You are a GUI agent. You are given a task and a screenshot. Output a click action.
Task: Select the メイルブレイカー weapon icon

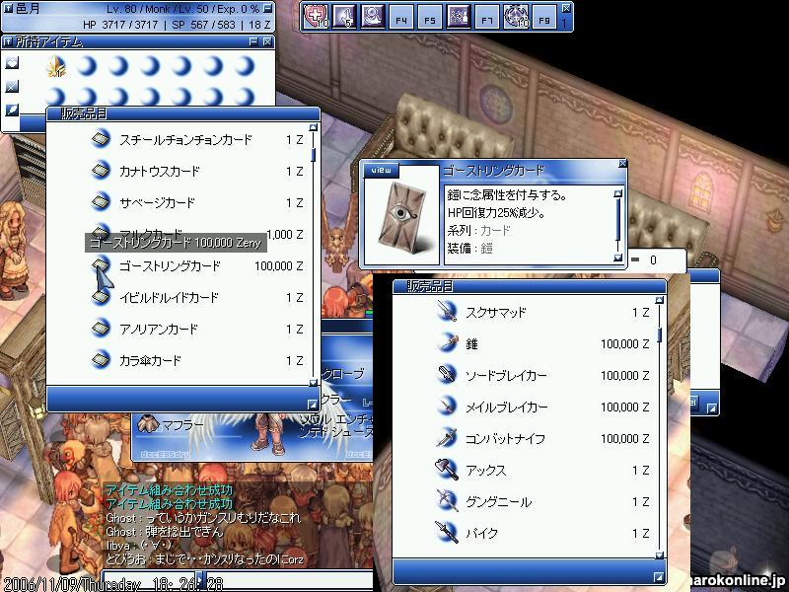point(447,407)
